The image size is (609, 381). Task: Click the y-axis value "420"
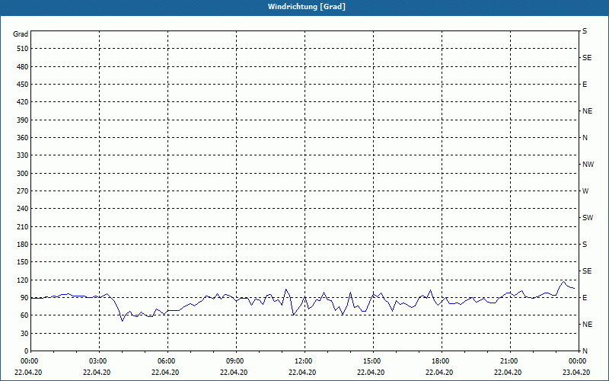click(23, 102)
